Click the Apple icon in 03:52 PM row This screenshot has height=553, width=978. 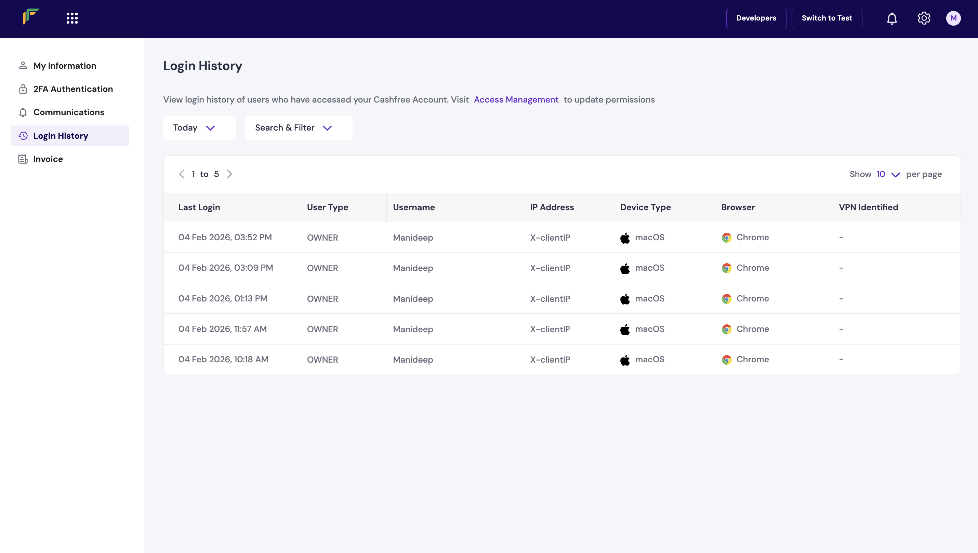tap(625, 238)
